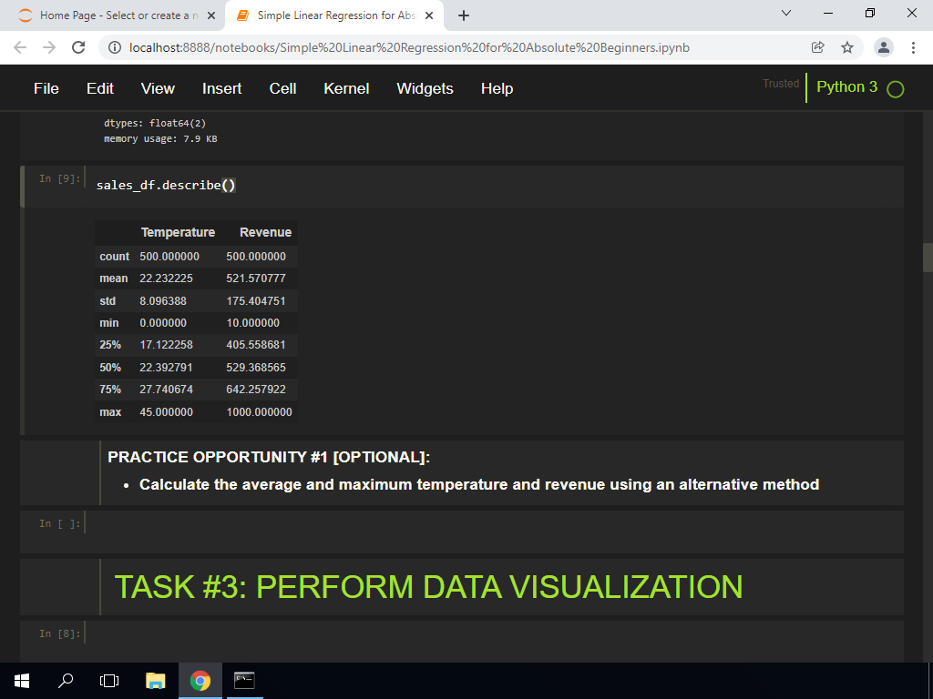This screenshot has height=699, width=933.
Task: Open a new browser tab
Action: 464,15
